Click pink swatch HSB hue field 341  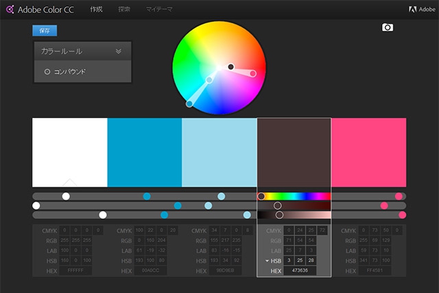[364, 261]
